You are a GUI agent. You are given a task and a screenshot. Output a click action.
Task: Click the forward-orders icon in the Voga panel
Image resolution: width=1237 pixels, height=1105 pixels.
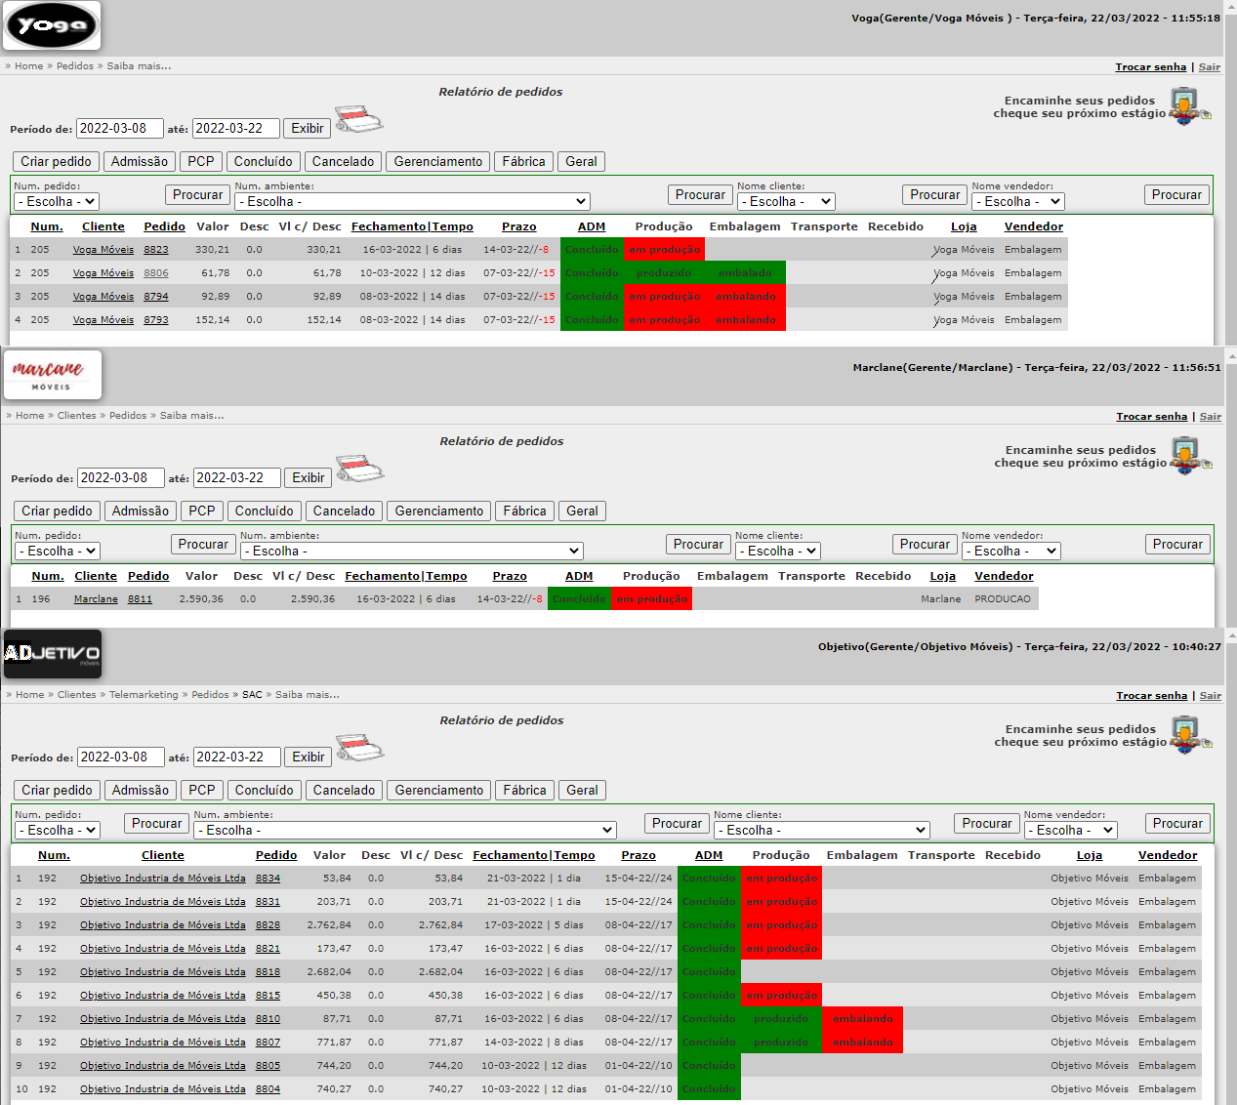point(1190,106)
